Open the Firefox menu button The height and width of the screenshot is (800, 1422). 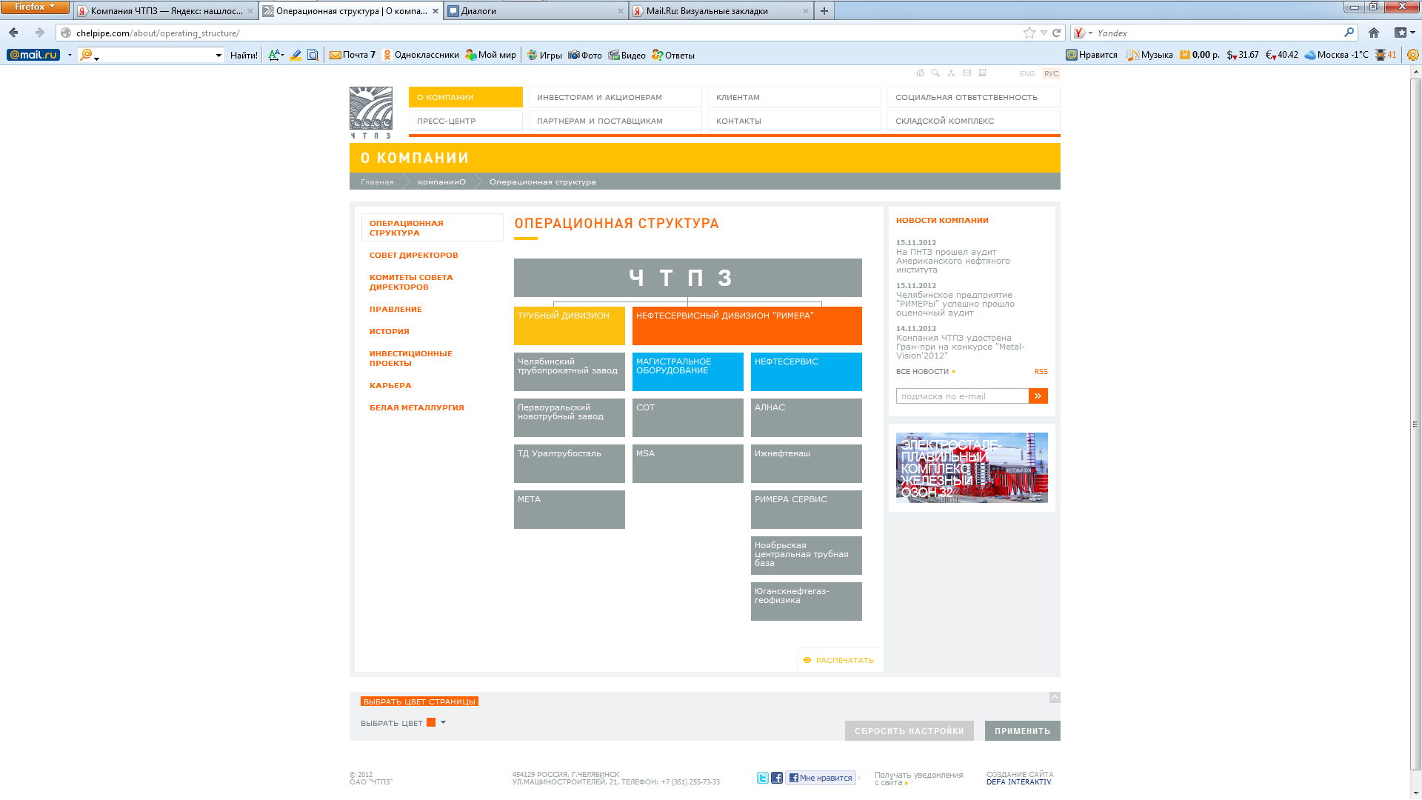35,7
